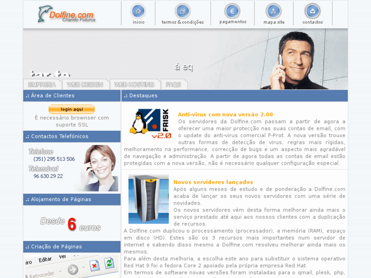This screenshot has width=371, height=278.
Task: Click the inicio text link
Action: coord(138,22)
